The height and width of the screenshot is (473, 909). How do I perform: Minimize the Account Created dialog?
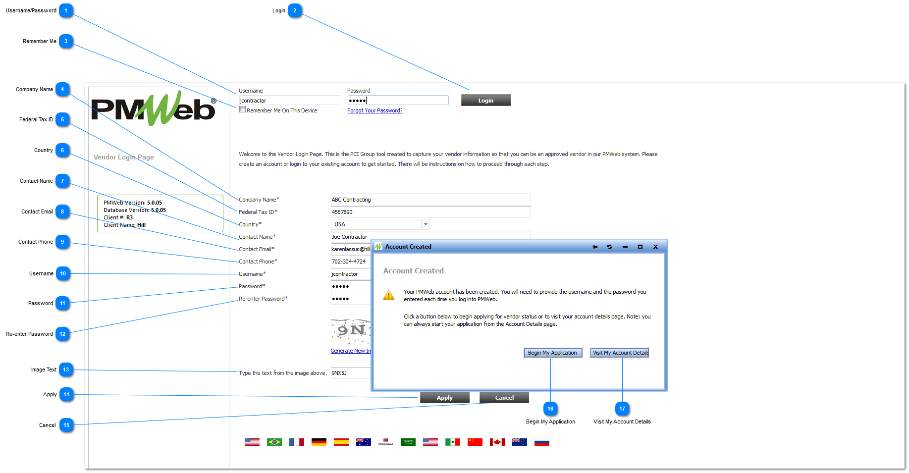pos(625,247)
